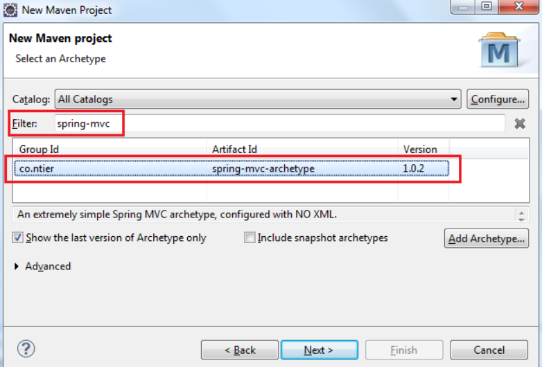Open the Catalog dropdown showing All Catalogs
This screenshot has height=367, width=542.
pyautogui.click(x=258, y=100)
